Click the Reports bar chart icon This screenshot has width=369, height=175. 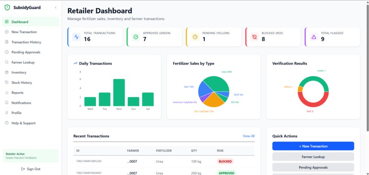pyautogui.click(x=7, y=93)
